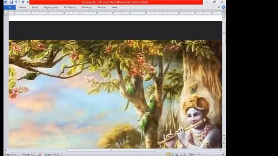Click the 'Page: 1 of 2' status entry
Viewport: 278px width, 156px height.
(x=12, y=154)
